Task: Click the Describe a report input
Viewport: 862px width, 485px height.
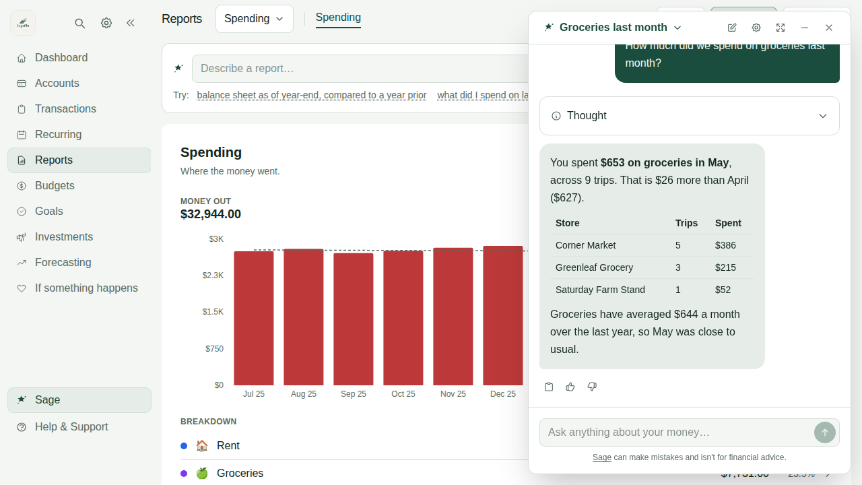Action: click(x=360, y=69)
